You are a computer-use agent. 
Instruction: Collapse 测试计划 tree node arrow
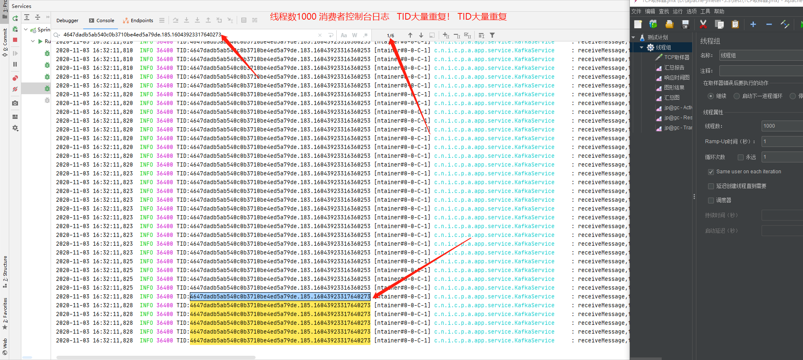point(634,37)
